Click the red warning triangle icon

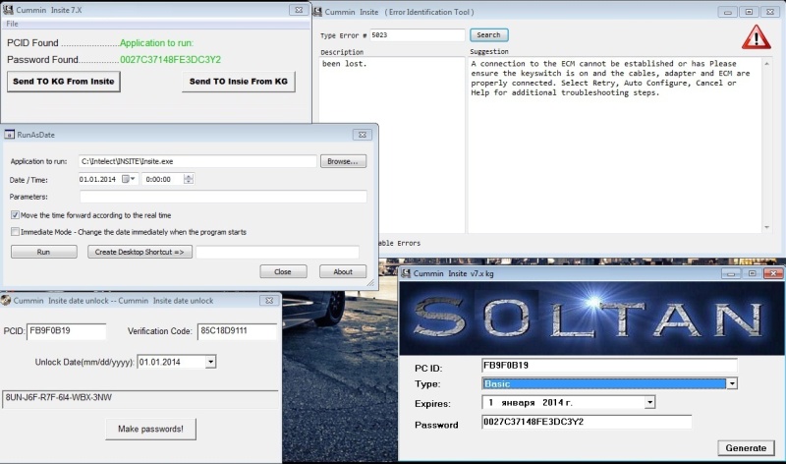pos(756,37)
